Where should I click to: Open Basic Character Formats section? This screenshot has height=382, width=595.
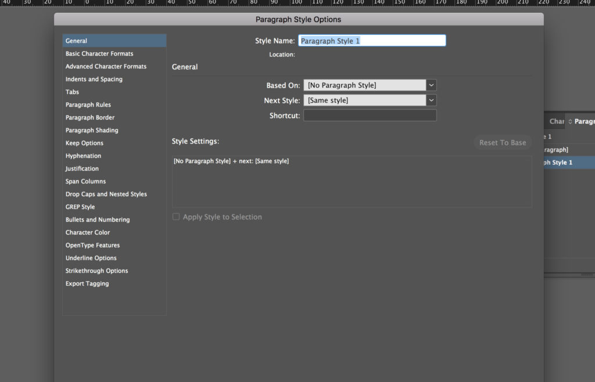coord(99,53)
